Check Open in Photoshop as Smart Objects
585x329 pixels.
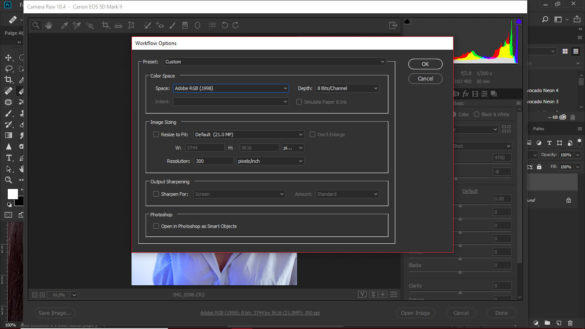click(156, 226)
